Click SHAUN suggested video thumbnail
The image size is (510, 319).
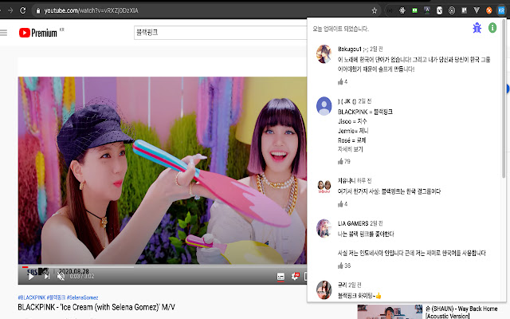click(x=390, y=312)
